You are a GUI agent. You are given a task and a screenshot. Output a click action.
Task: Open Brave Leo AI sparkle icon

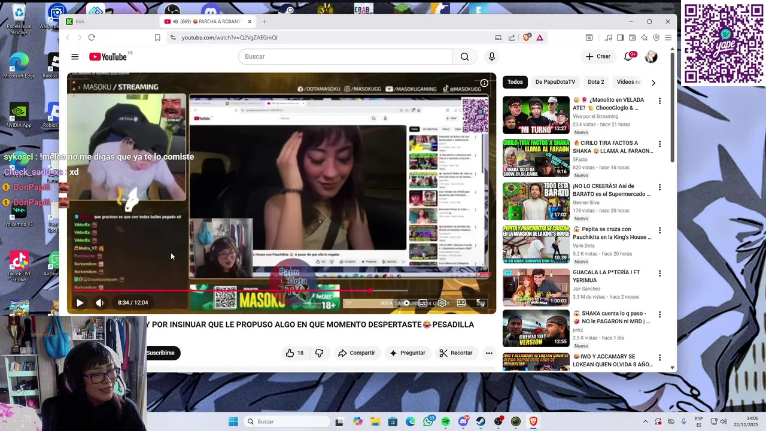click(x=644, y=38)
